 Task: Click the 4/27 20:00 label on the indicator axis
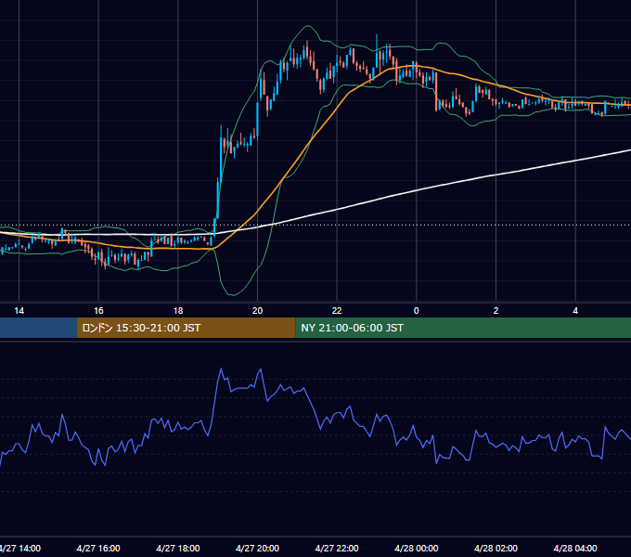257,548
